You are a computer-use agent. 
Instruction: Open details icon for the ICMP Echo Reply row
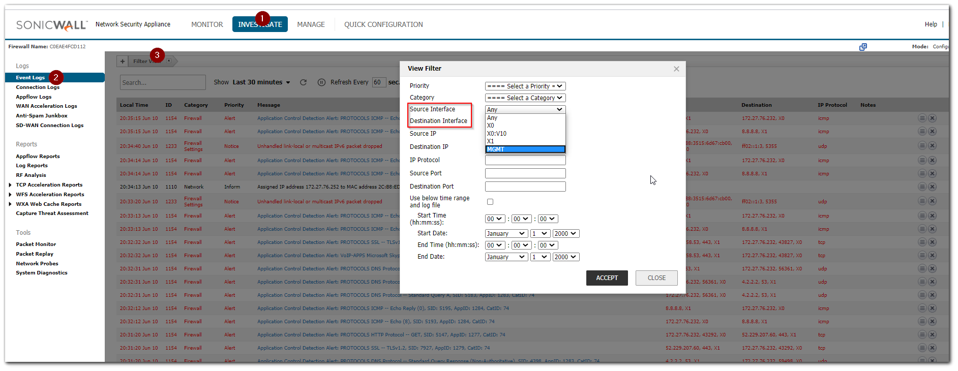922,308
